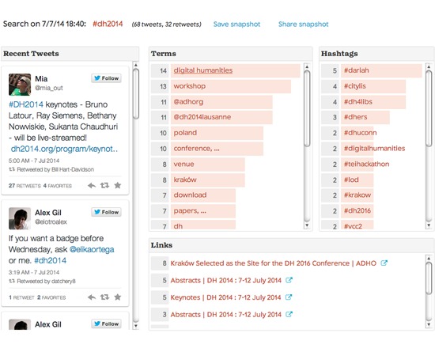
Task: Click scroll up arrow in Recent Tweets
Action: 136,65
